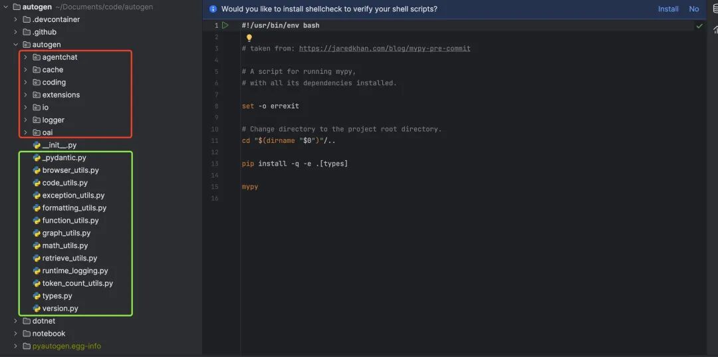Click the yellow lightbulb intention icon
The height and width of the screenshot is (357, 718).
249,38
